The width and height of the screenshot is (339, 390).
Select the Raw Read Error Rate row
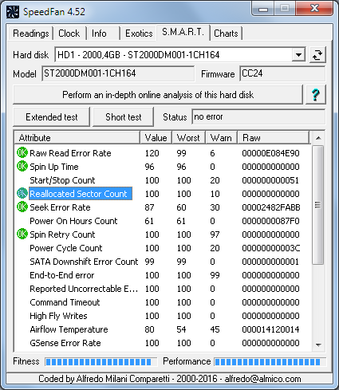click(x=163, y=153)
